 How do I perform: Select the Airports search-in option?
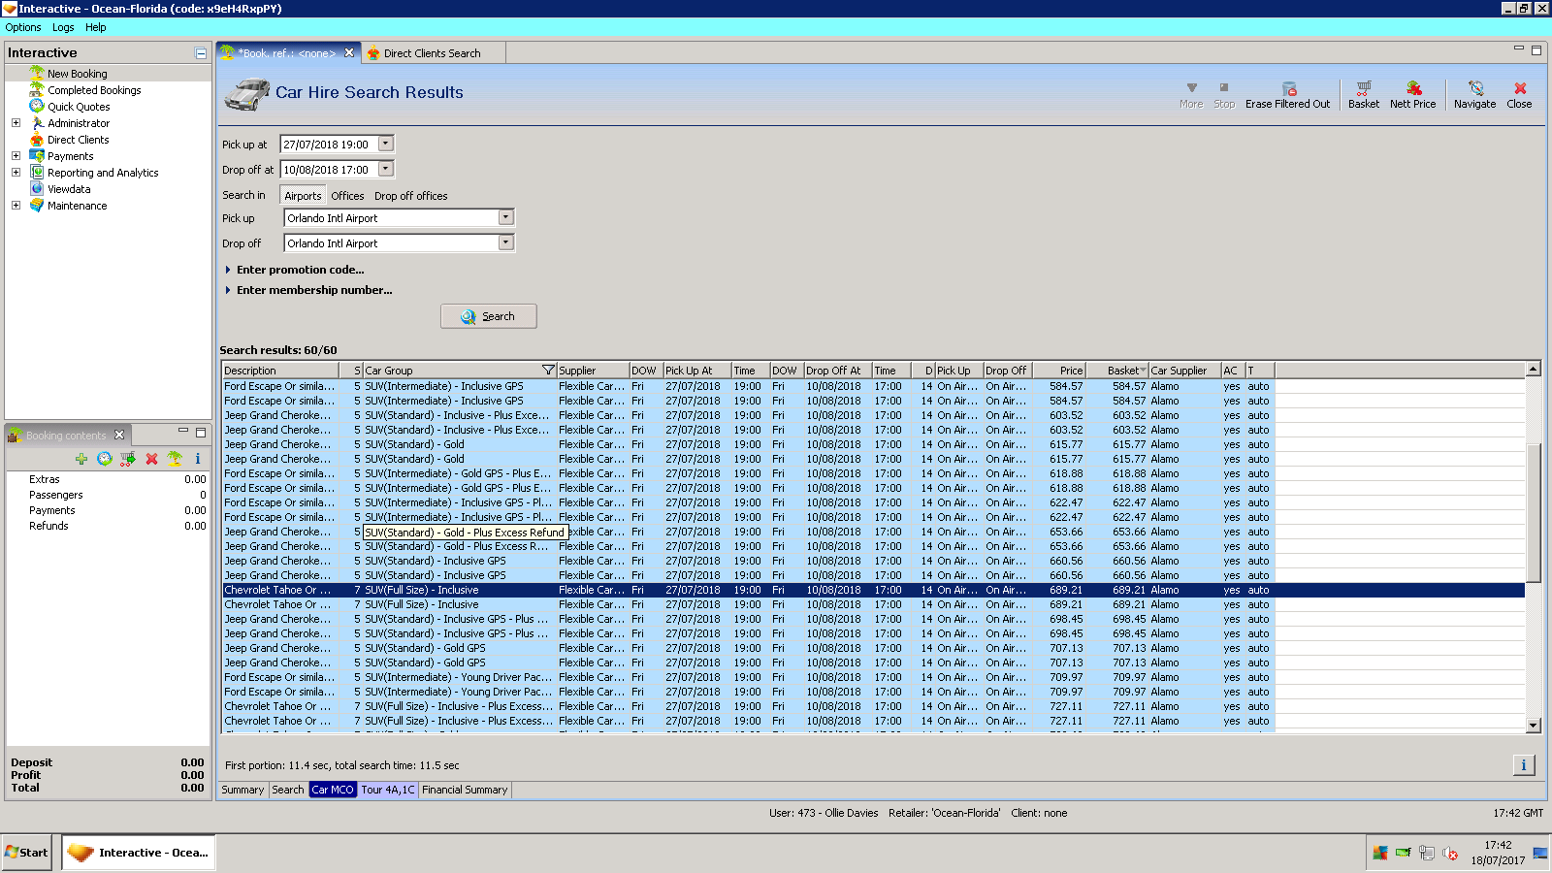[x=303, y=196]
